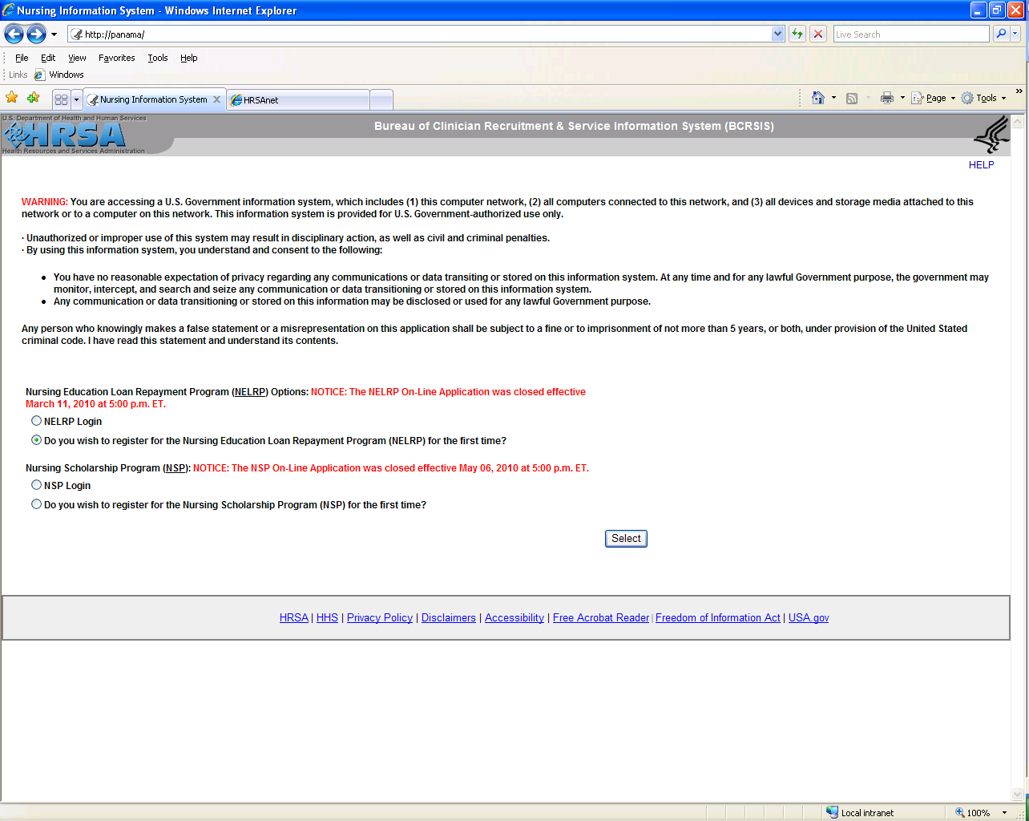The image size is (1029, 821).
Task: Open the recent pages dropdown beside Forward
Action: [54, 34]
